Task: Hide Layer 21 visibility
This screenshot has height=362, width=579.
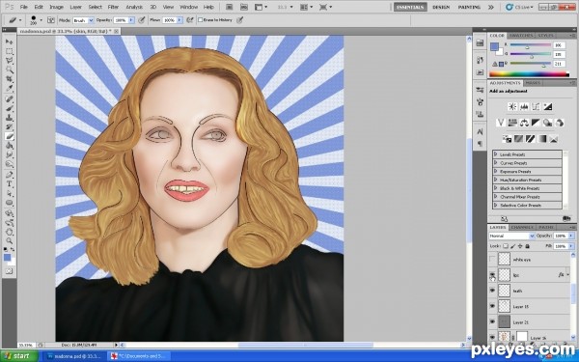Action: click(492, 322)
